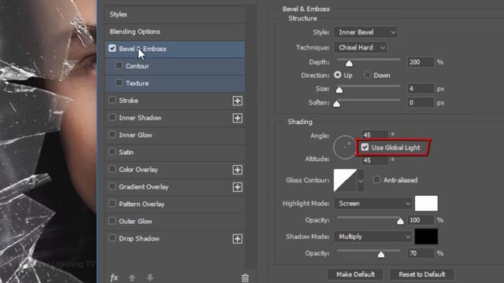Viewport: 504px width, 283px height.
Task: Add another Inner Shadow with plus icon
Action: 237,118
